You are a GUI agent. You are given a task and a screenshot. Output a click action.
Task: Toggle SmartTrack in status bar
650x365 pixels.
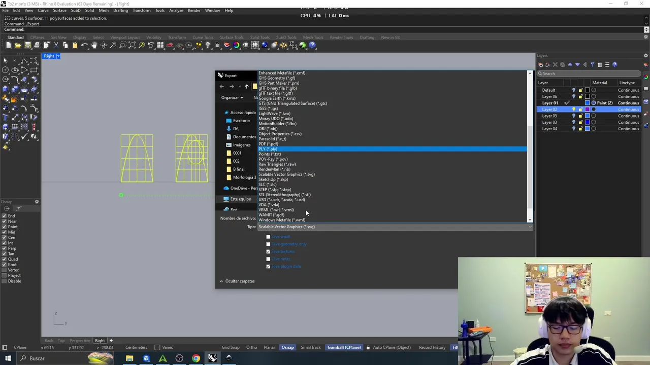coord(310,347)
